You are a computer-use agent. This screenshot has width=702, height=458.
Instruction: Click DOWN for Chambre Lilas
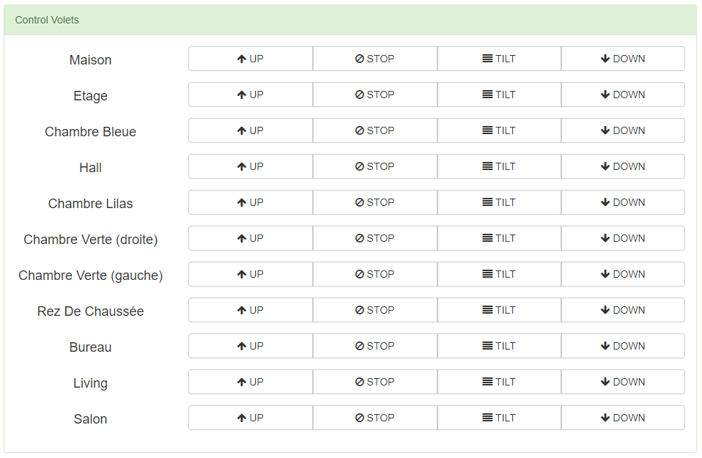point(623,202)
